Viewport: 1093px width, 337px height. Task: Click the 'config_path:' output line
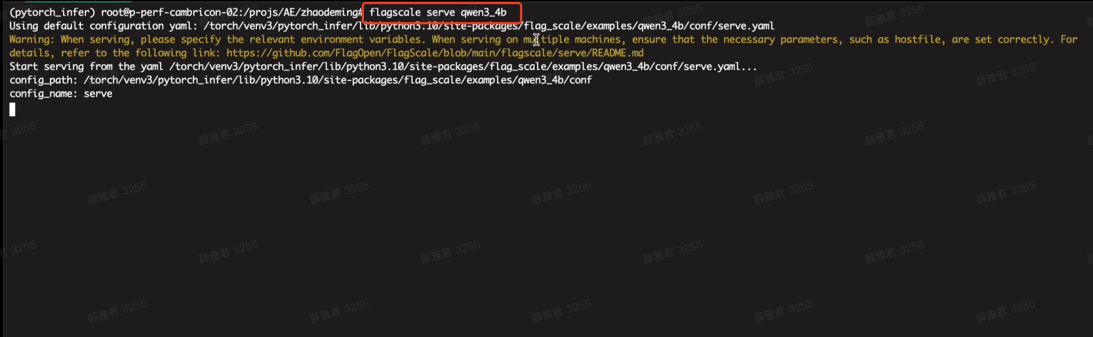click(x=300, y=80)
